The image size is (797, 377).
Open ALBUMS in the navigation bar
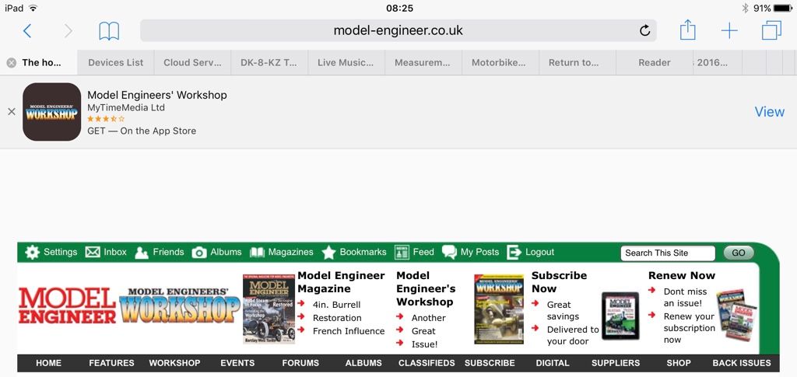[363, 363]
